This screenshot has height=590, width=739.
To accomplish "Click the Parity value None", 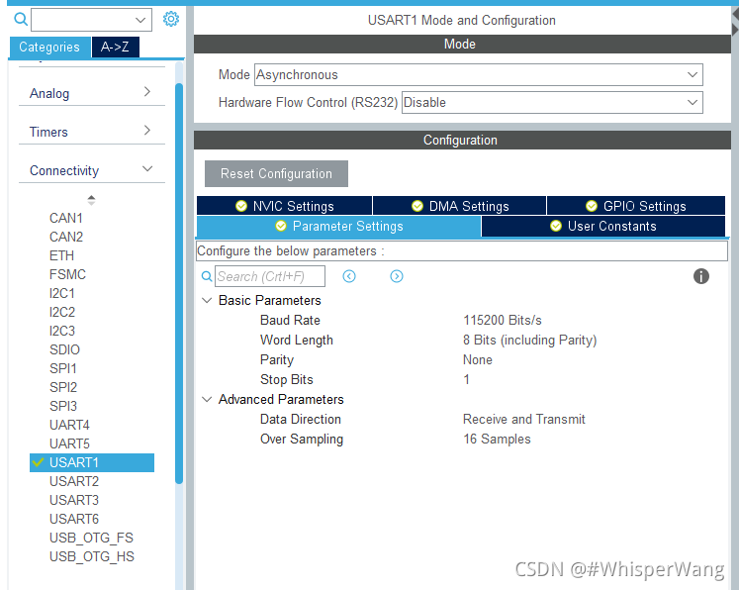I will 478,360.
